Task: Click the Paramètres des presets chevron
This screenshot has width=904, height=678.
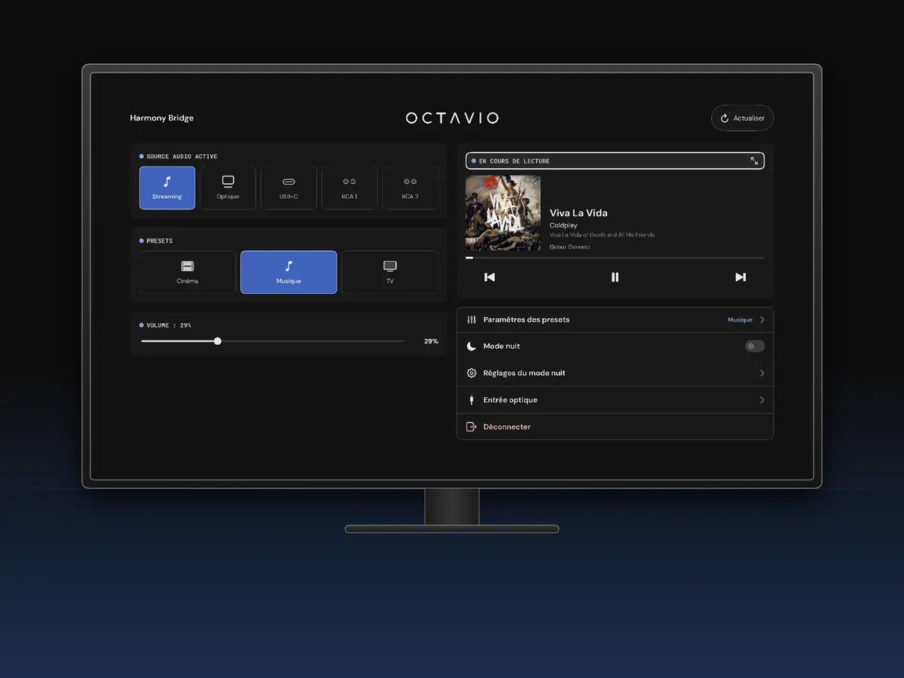Action: point(762,319)
